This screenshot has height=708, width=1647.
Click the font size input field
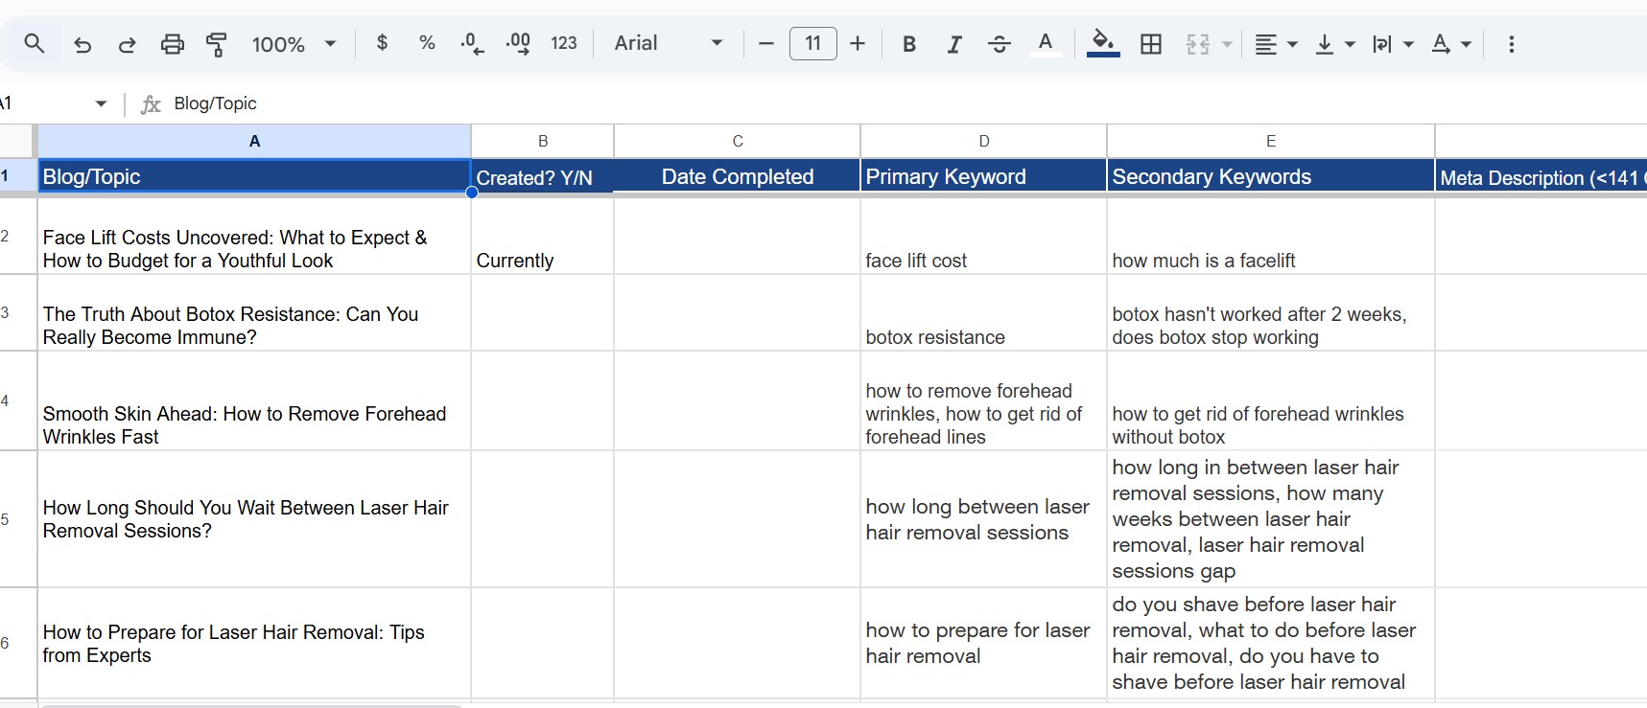click(x=812, y=44)
